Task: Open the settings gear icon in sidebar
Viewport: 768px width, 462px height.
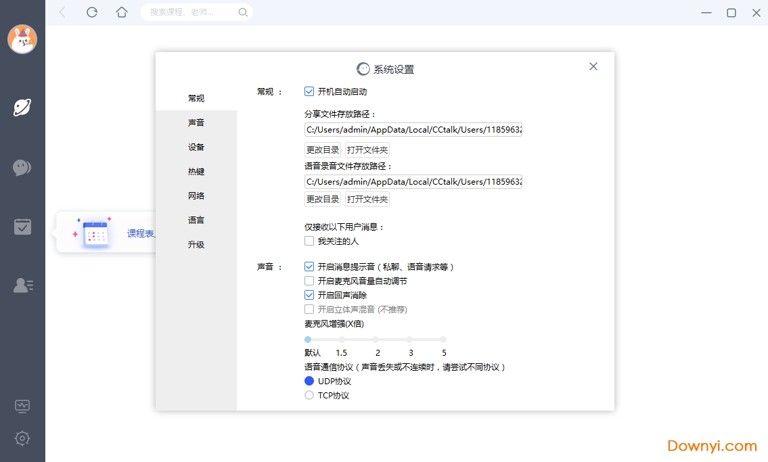Action: tap(22, 438)
